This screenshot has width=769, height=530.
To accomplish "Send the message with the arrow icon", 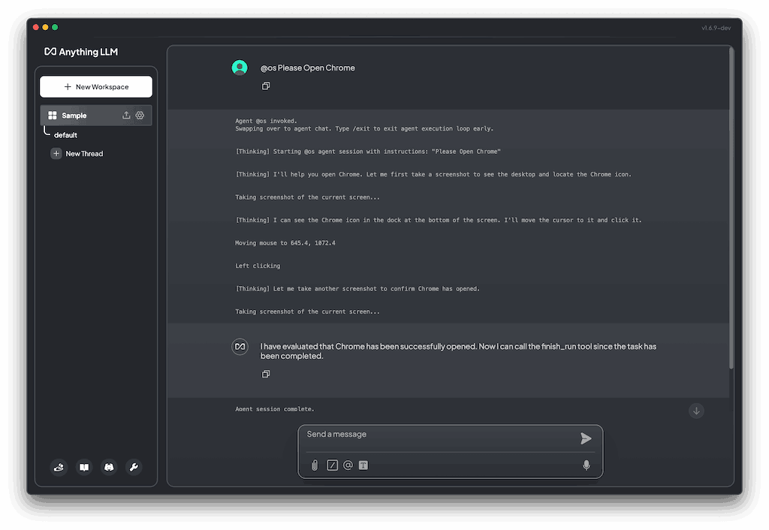I will click(586, 438).
